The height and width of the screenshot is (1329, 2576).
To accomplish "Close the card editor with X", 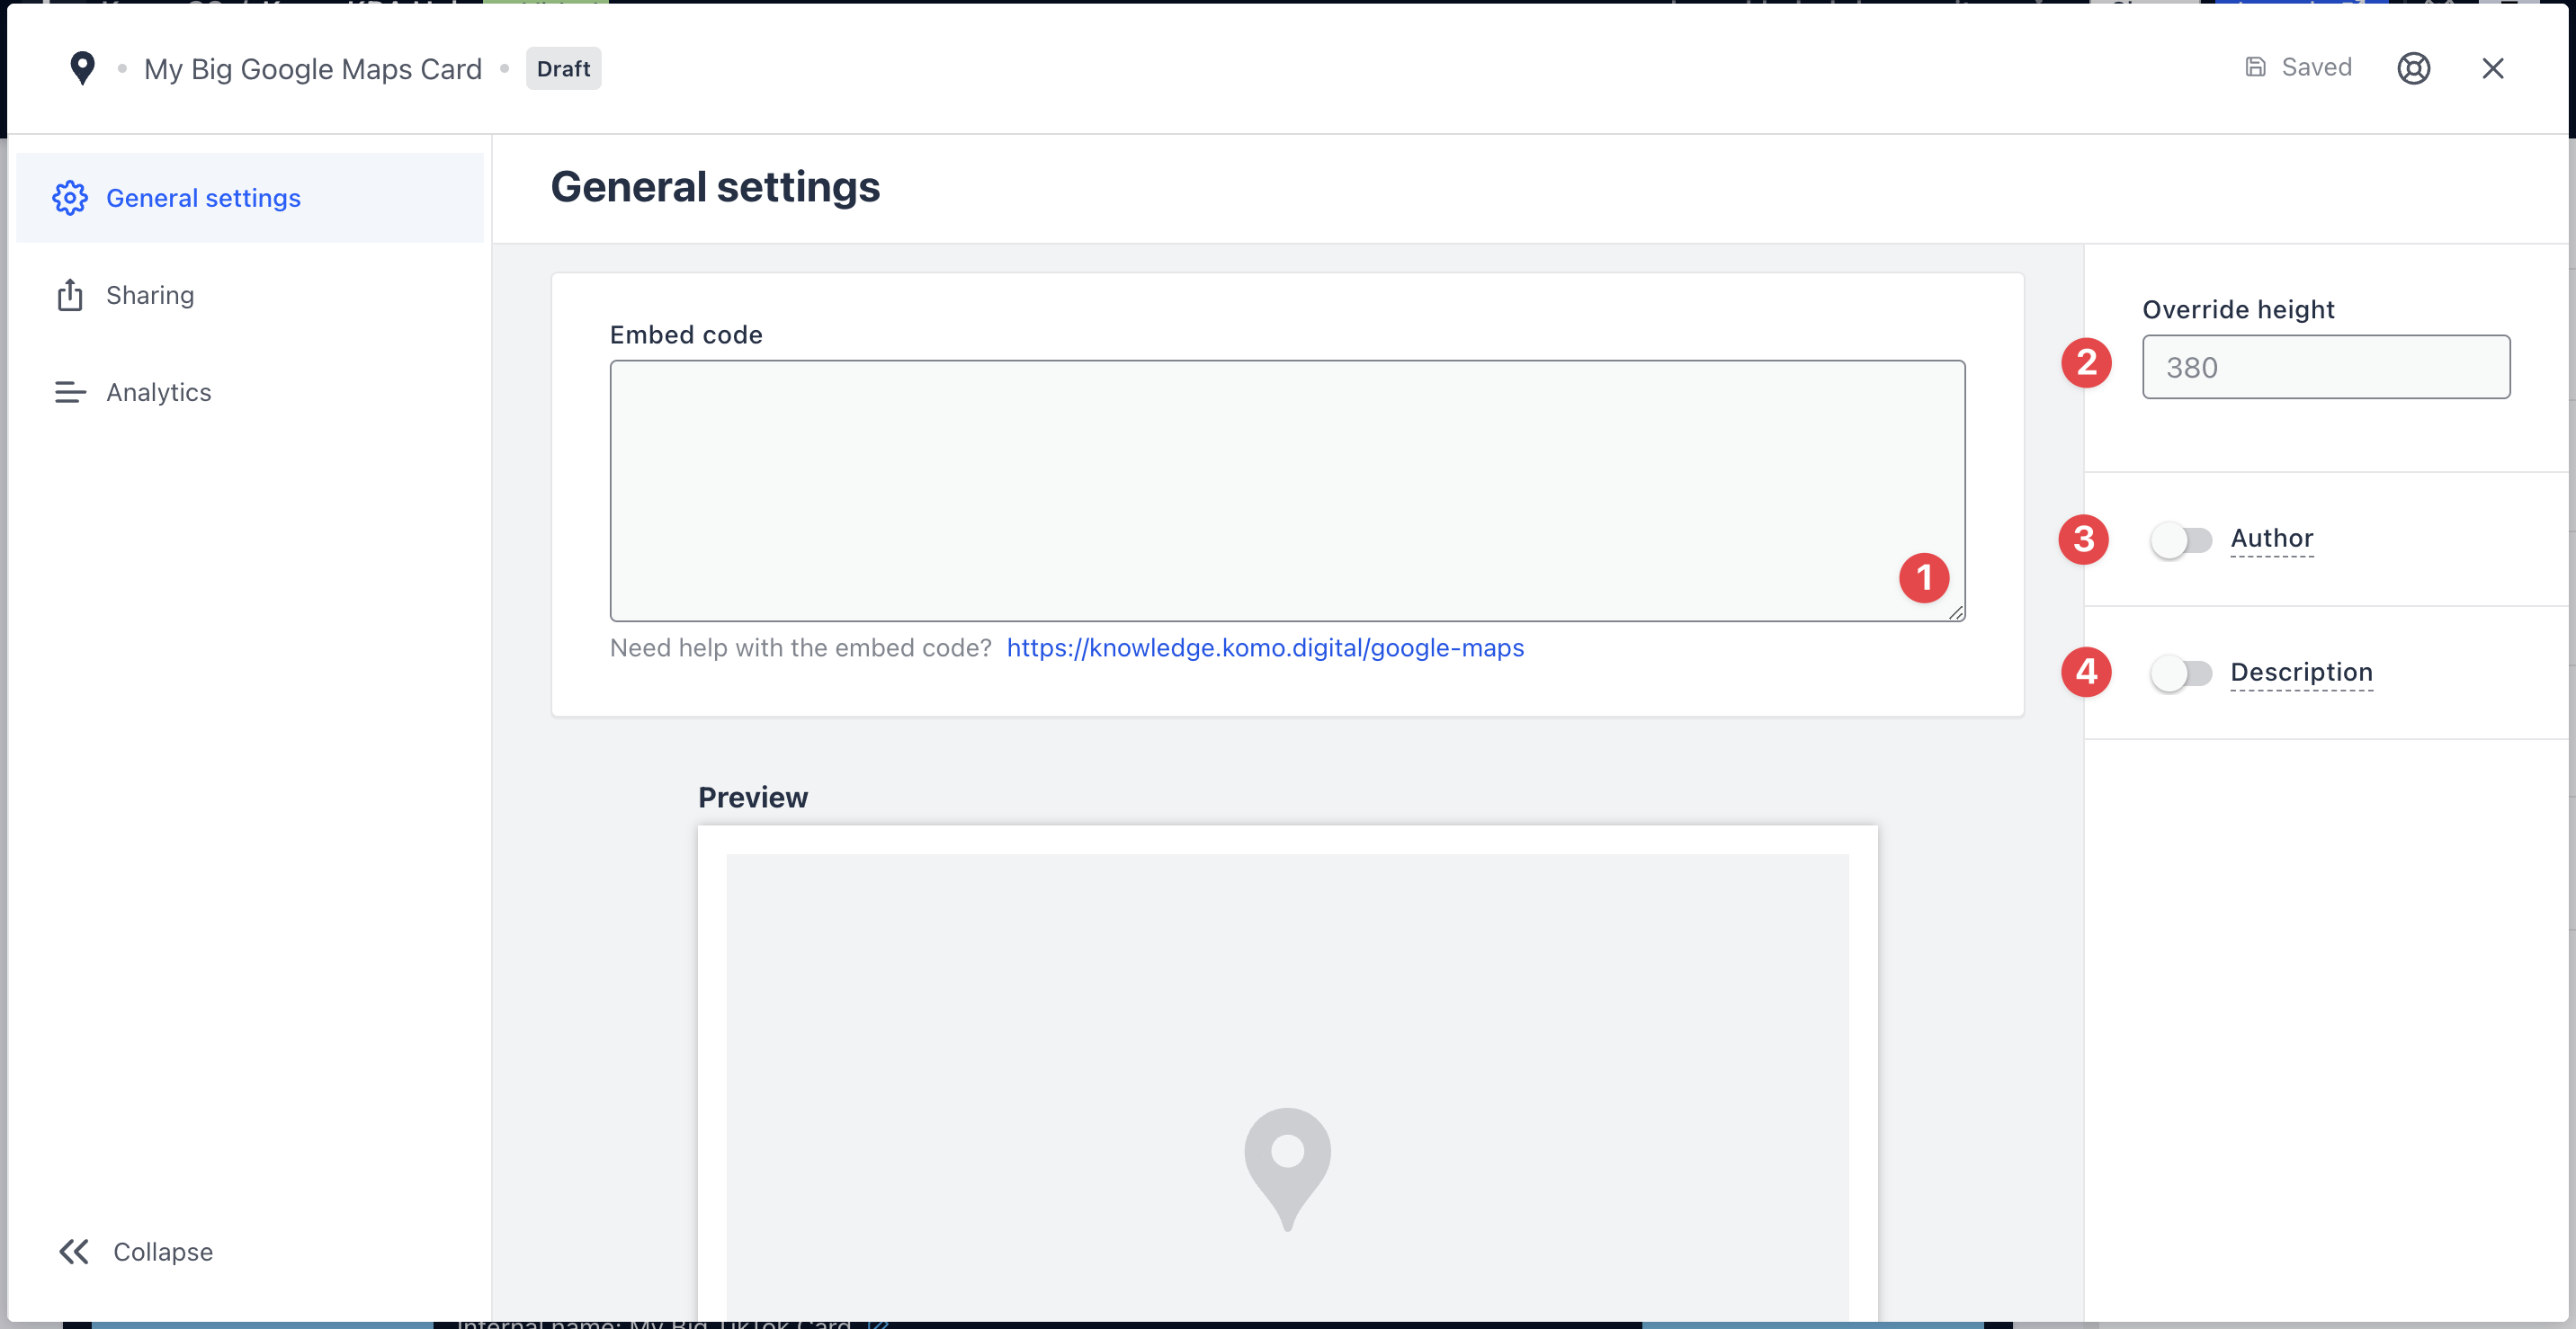I will (x=2492, y=68).
